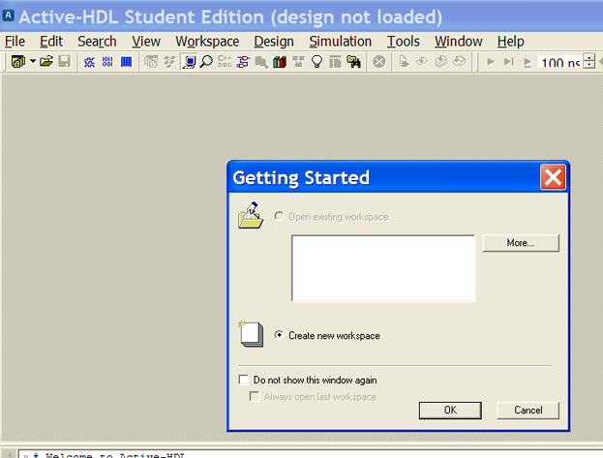
Task: Open the Search menu
Action: [x=97, y=42]
